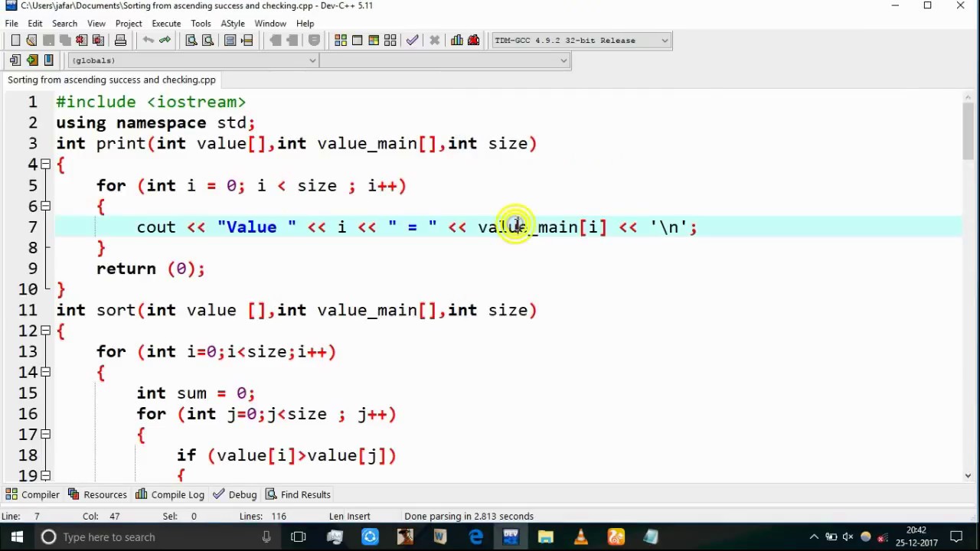
Task: Click the vertical editor scrollbar thumb
Action: coord(969,132)
